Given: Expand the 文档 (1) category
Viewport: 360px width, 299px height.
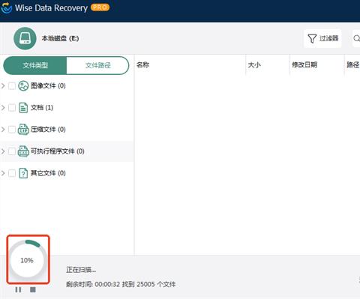Looking at the screenshot, I should [x=3, y=108].
